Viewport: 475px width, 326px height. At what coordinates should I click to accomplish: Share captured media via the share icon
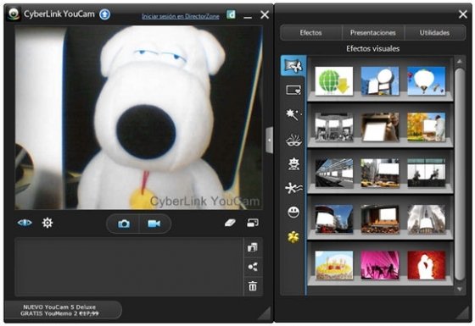pos(253,267)
